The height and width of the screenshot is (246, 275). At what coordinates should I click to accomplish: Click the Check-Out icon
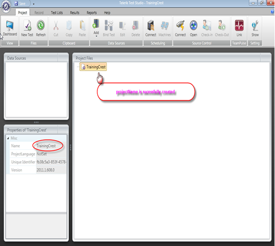tap(222, 28)
